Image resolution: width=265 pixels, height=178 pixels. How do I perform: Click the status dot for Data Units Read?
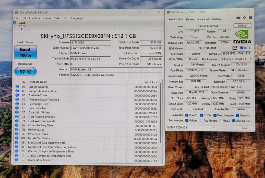tap(17, 108)
